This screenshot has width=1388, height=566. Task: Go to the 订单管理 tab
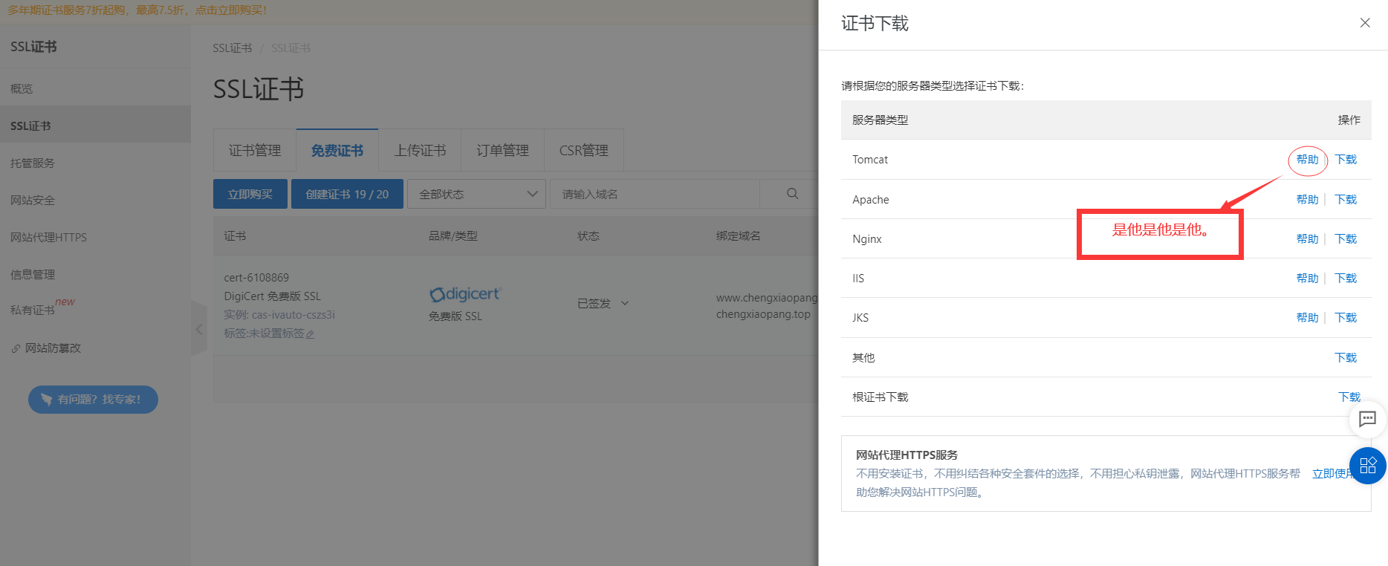click(x=503, y=151)
